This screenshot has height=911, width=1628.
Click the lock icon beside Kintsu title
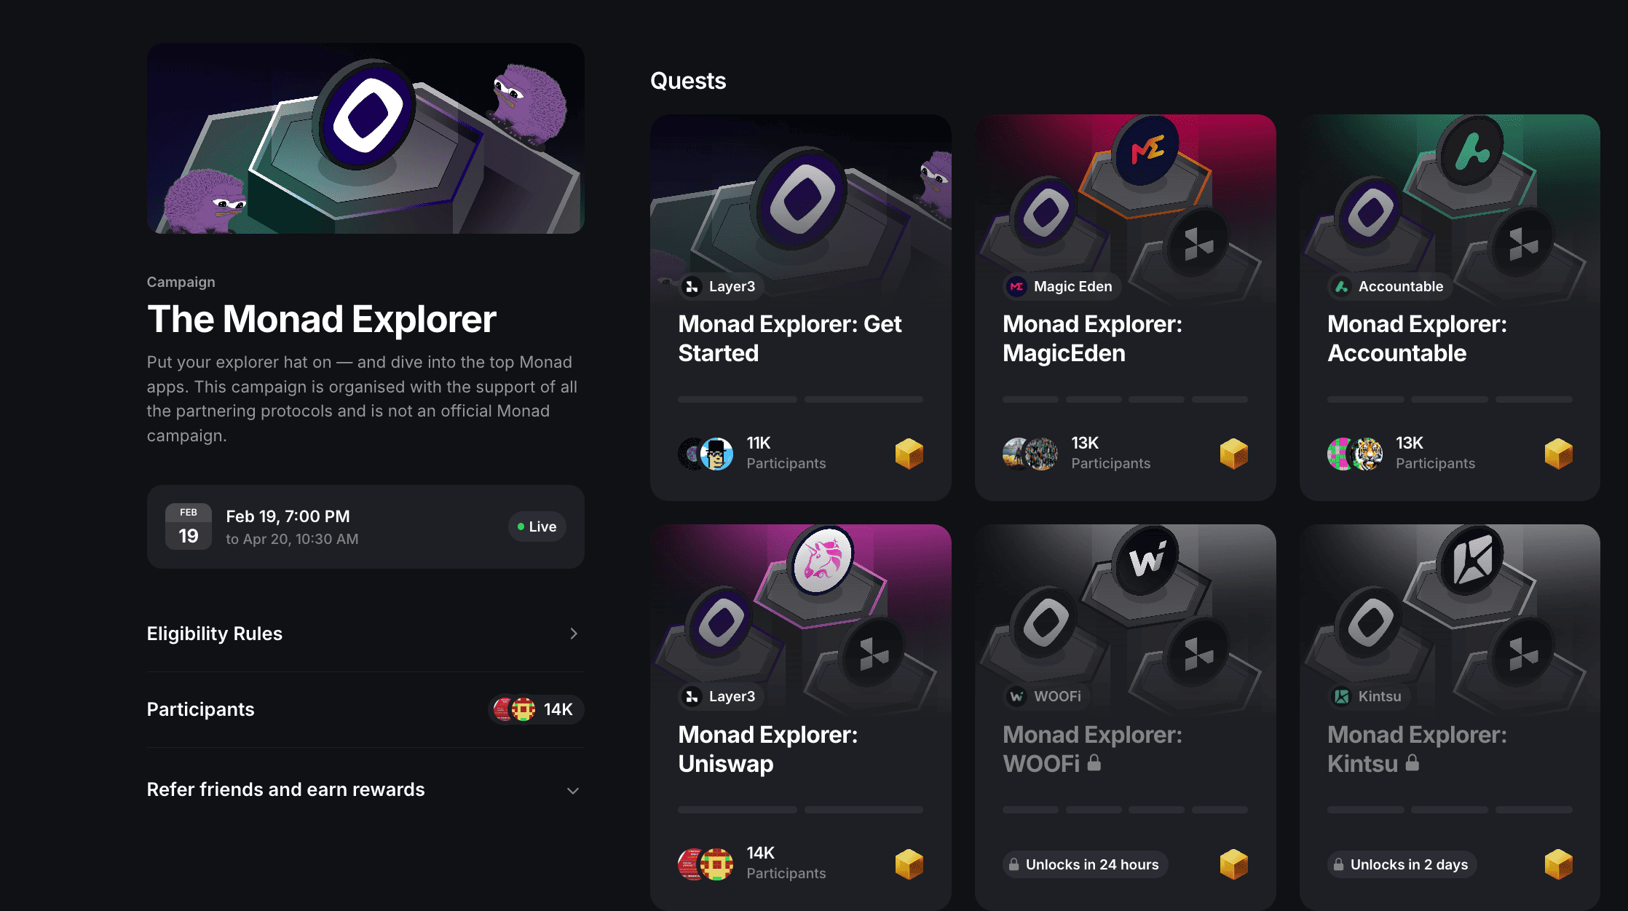click(x=1412, y=763)
